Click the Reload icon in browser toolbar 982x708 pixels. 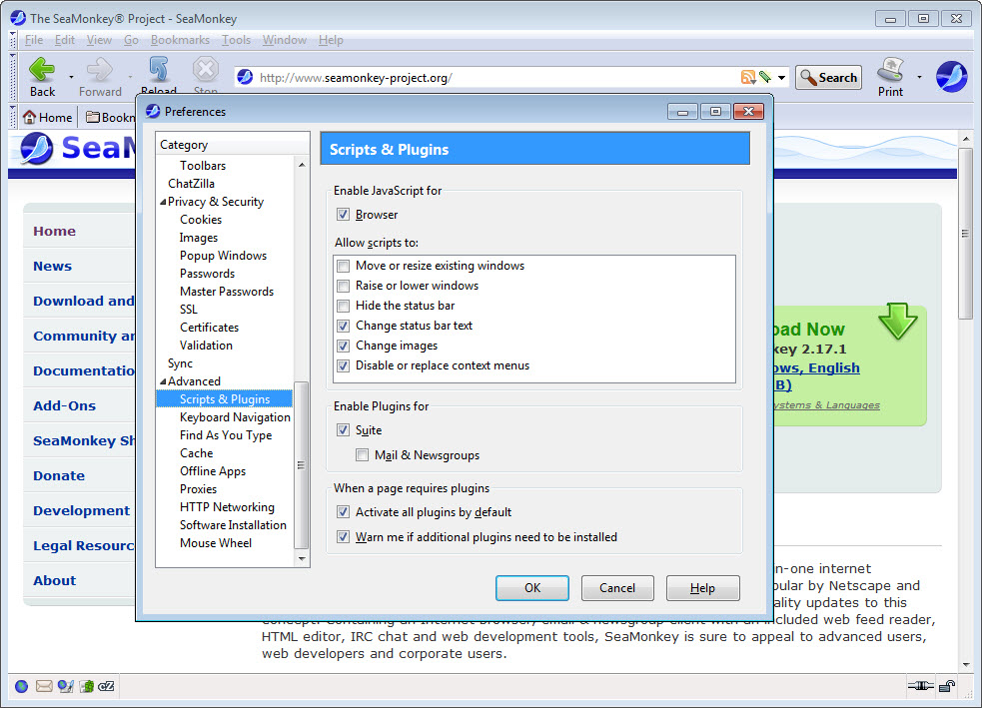159,68
